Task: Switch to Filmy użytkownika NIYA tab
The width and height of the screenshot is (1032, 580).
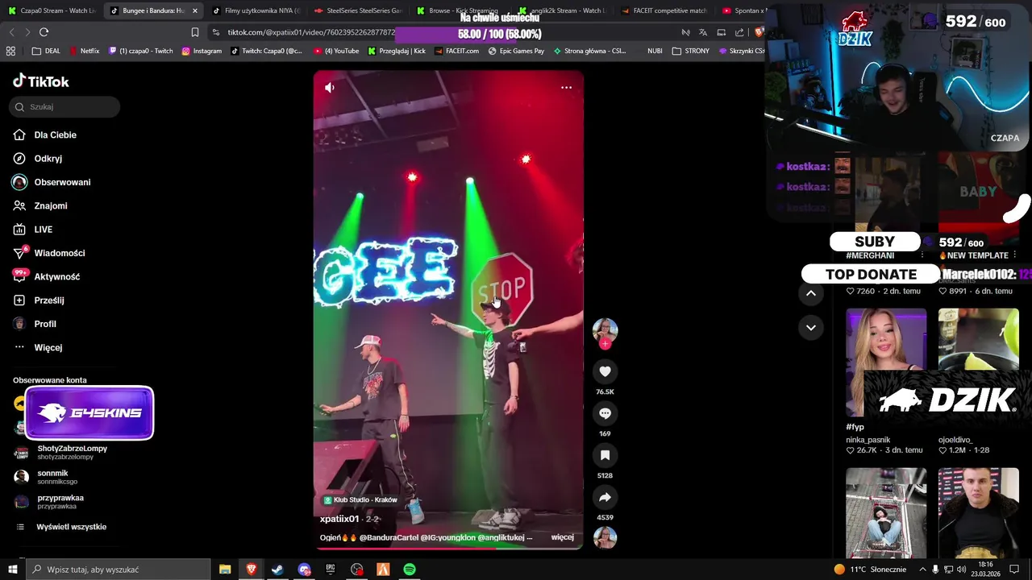Action: point(256,10)
